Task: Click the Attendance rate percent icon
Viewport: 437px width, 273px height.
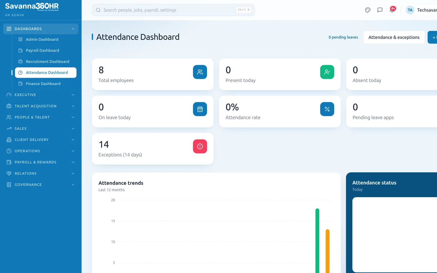Action: 327,109
